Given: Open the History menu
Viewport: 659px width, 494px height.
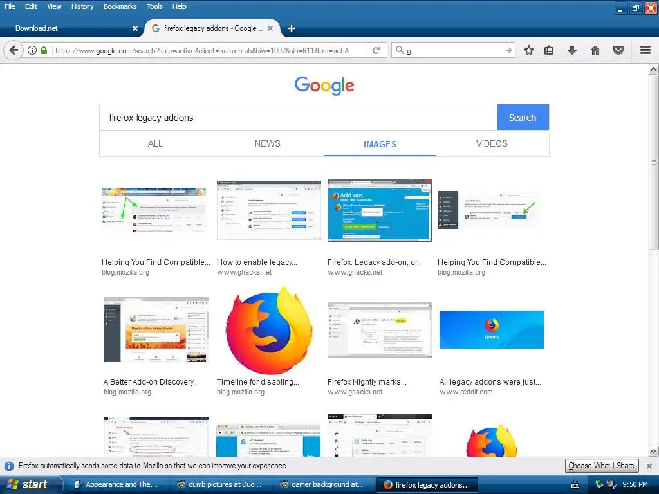Looking at the screenshot, I should click(82, 6).
